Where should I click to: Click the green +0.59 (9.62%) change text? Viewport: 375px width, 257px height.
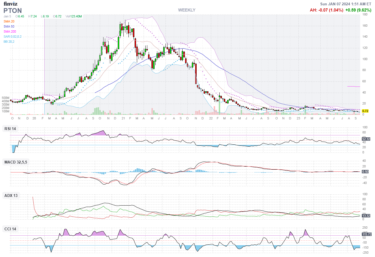(358, 10)
